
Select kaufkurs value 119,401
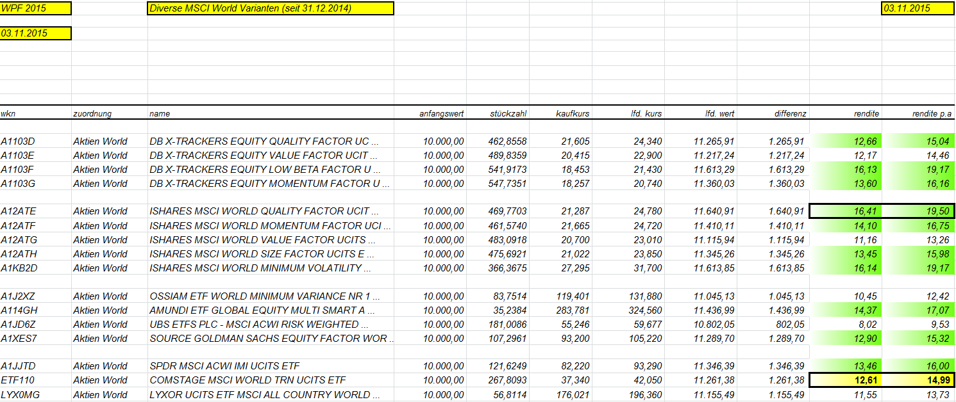pyautogui.click(x=560, y=296)
